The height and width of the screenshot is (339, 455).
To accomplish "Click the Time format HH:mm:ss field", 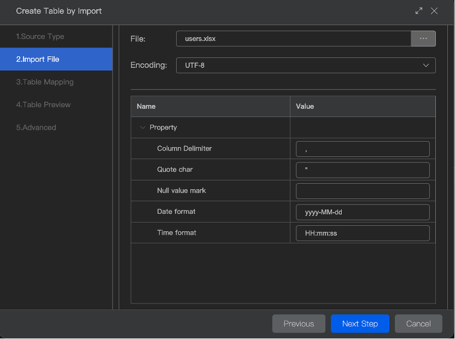I will pyautogui.click(x=363, y=233).
